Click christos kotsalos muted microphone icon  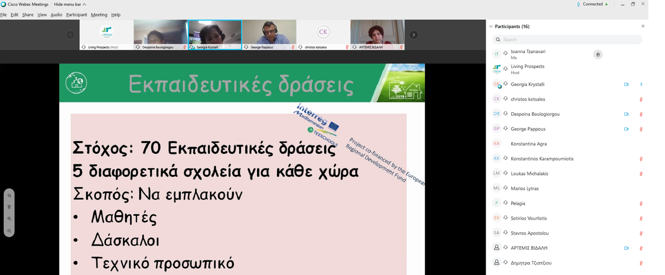tap(641, 99)
